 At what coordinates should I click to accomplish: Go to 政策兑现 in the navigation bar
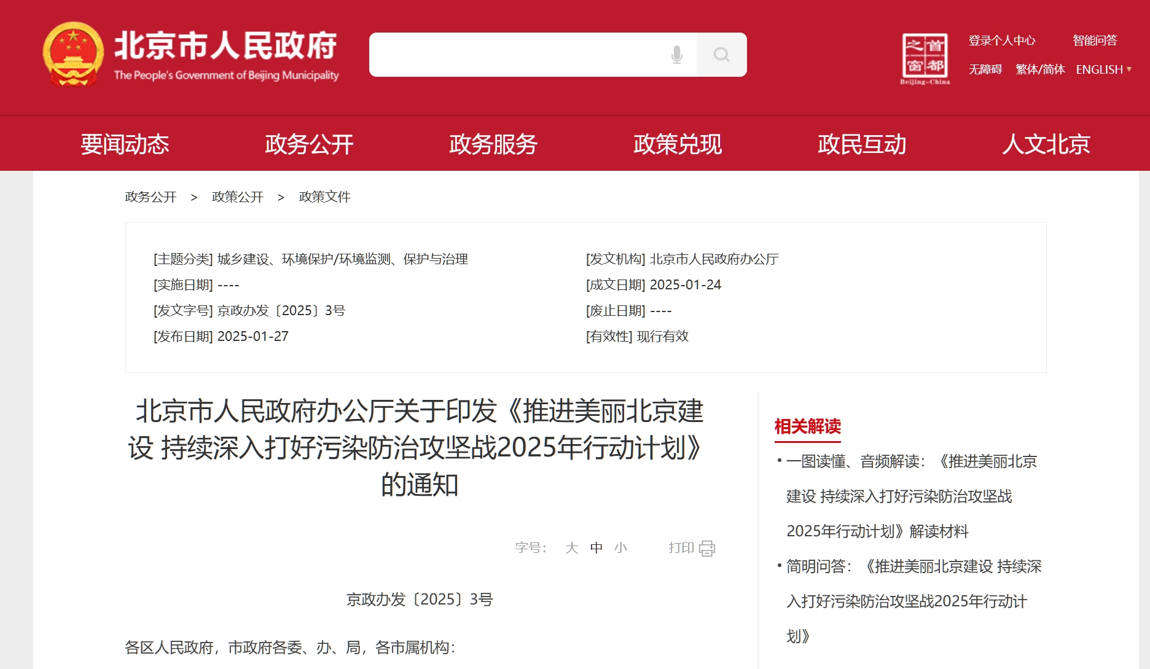(678, 144)
